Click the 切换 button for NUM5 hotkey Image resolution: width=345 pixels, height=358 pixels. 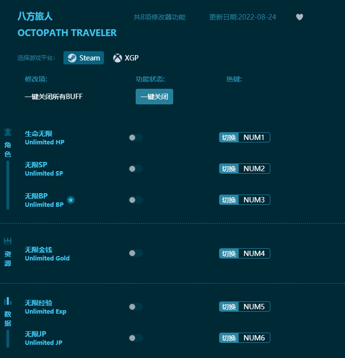(229, 307)
